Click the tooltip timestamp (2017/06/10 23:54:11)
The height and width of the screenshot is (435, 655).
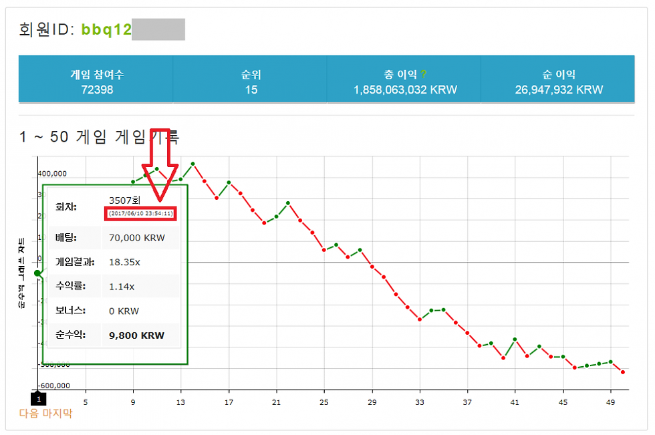(x=141, y=213)
